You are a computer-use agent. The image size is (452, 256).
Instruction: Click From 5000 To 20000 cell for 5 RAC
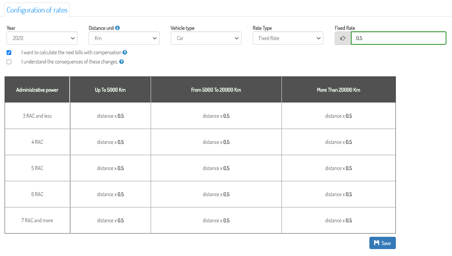click(x=216, y=168)
